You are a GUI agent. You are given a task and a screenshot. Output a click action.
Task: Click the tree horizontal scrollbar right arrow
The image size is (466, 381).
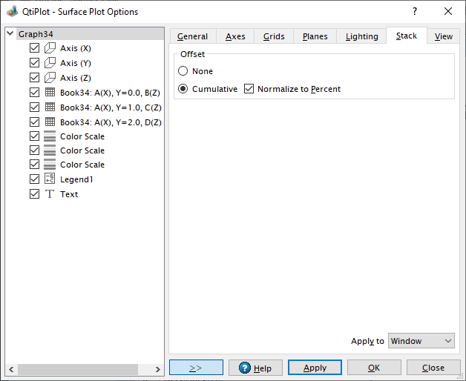click(x=158, y=369)
